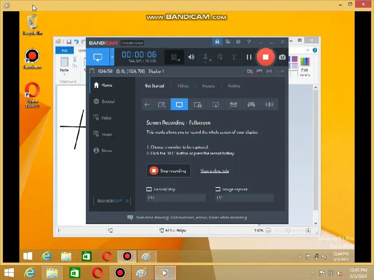Select the screen recording mode monitor button
Viewport: 374px width, 280px height.
pos(98,57)
